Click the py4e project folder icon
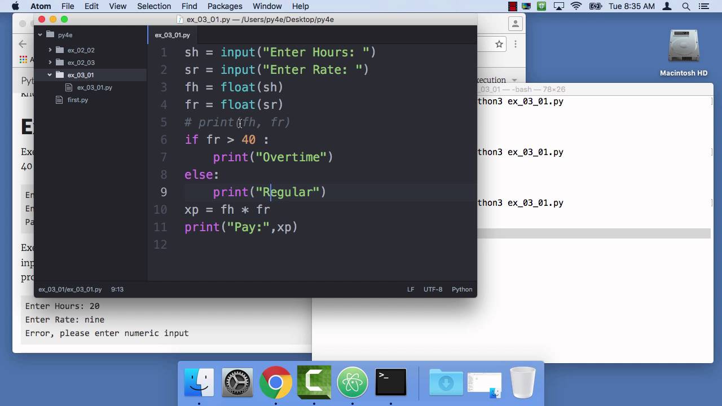Screen dimensions: 722x406 pos(50,35)
